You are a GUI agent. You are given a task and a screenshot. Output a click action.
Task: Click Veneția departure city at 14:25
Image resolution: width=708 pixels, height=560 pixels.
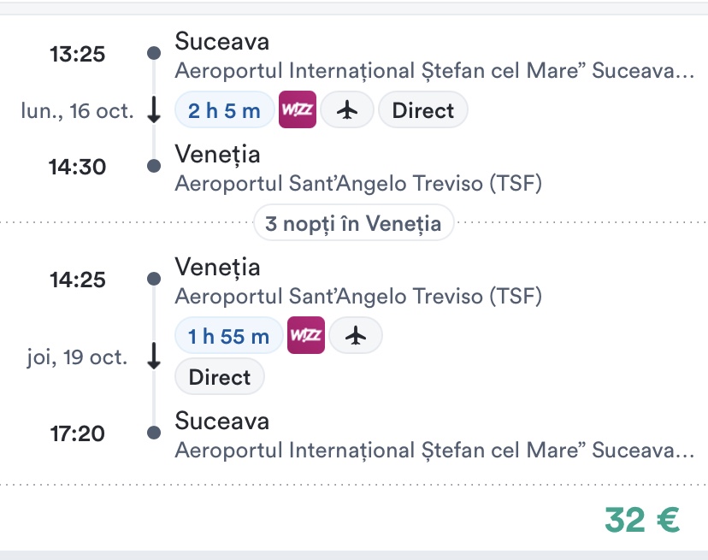(x=217, y=267)
